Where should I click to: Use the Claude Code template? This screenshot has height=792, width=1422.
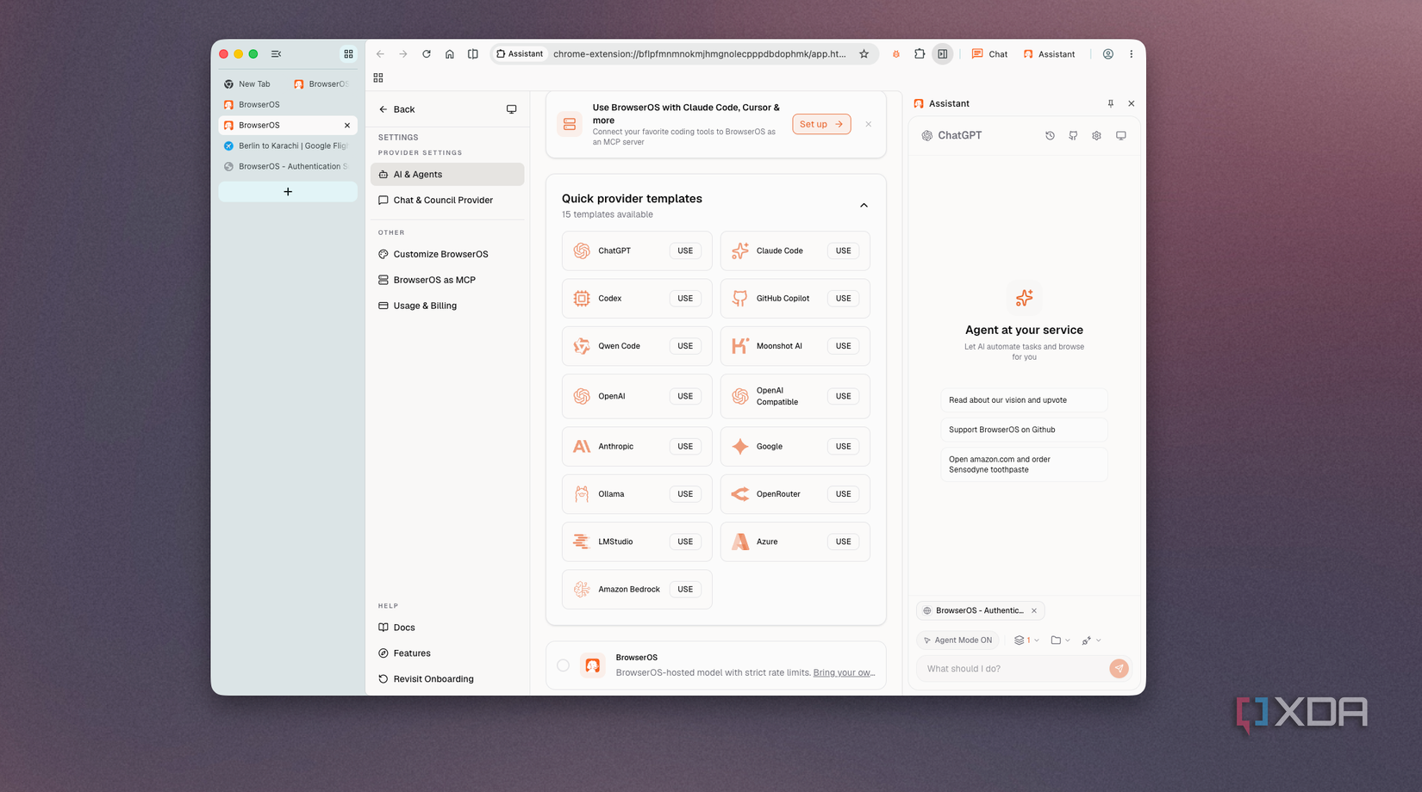point(843,251)
